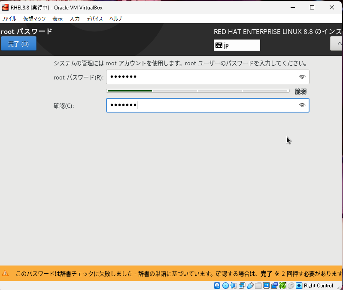The width and height of the screenshot is (343, 290).
Task: Minimize the VirtualBox window
Action: [293, 7]
